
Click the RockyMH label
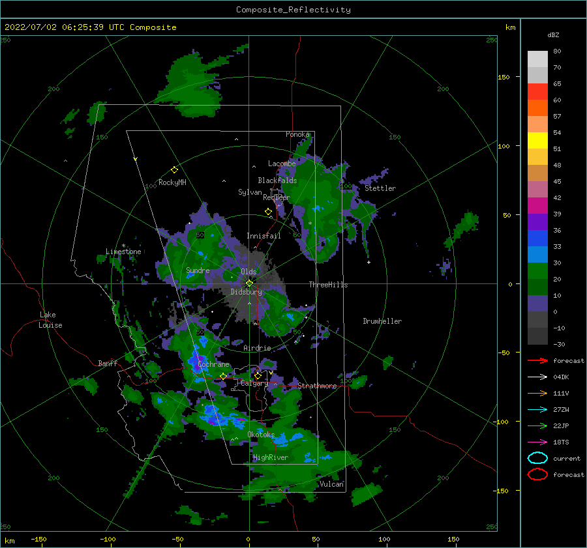click(172, 182)
